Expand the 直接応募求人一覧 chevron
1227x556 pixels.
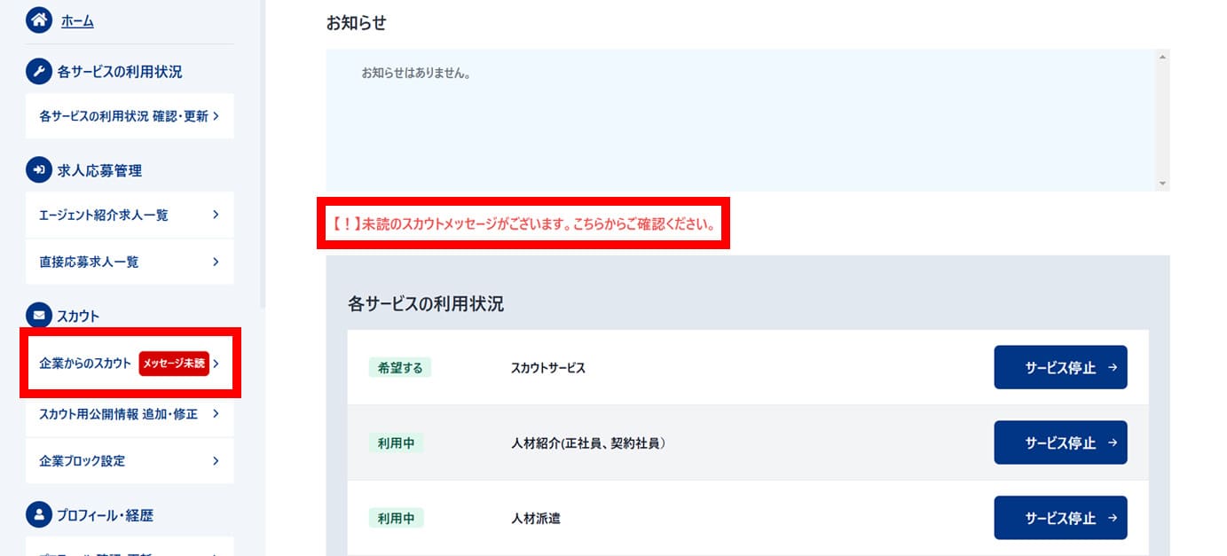click(x=216, y=262)
